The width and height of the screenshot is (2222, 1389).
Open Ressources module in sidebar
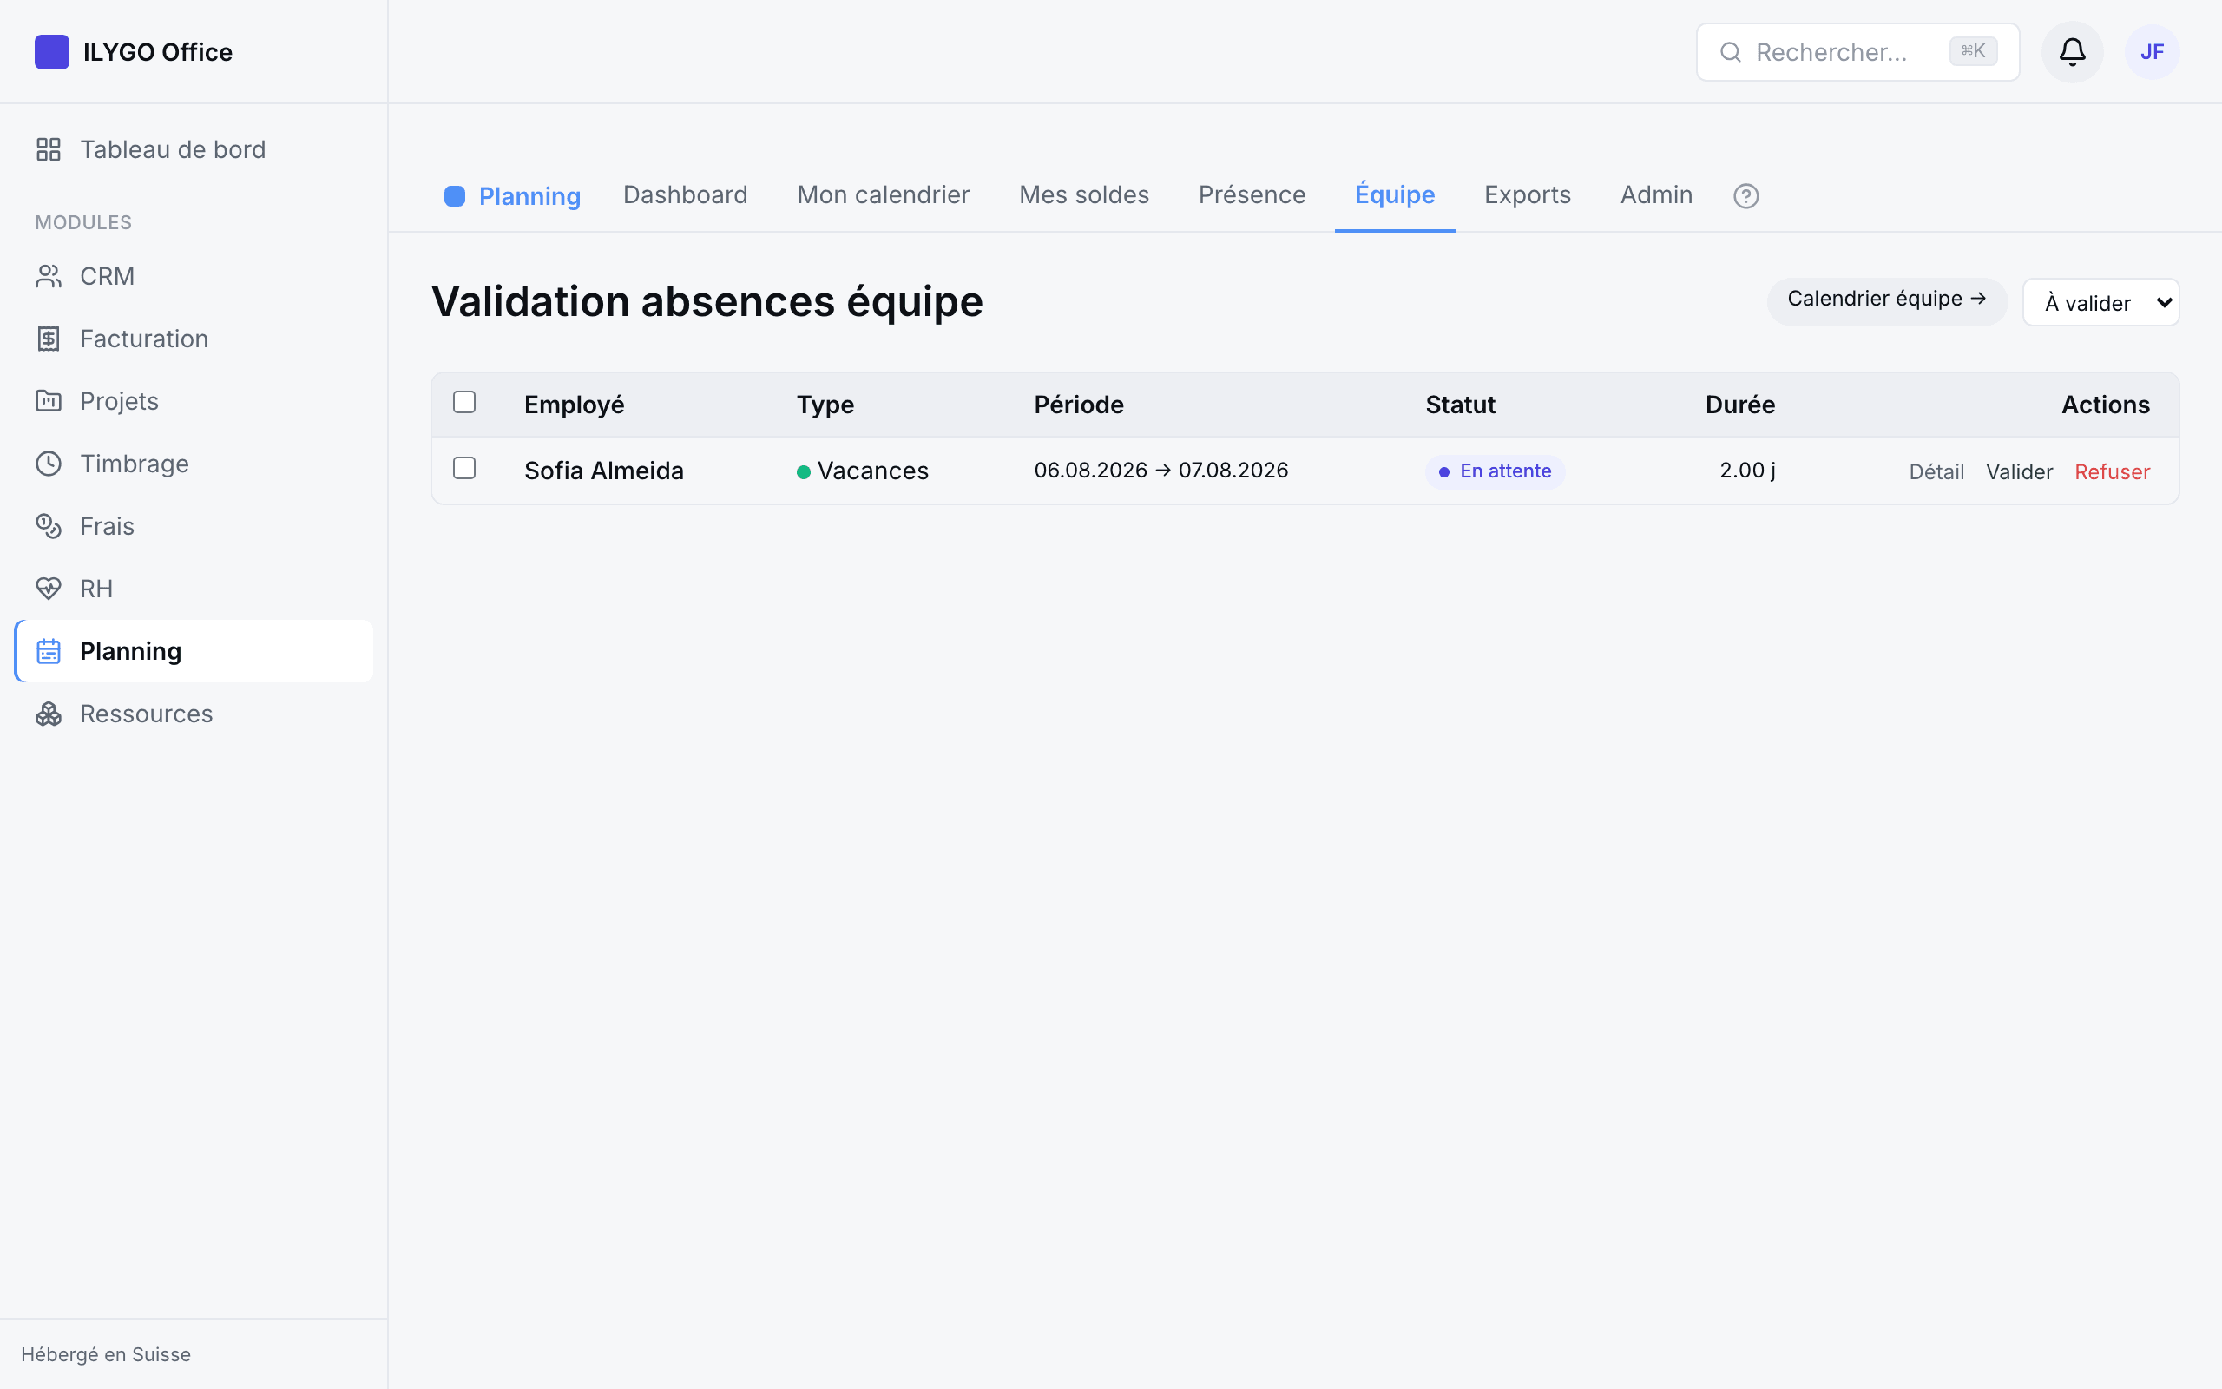point(194,714)
